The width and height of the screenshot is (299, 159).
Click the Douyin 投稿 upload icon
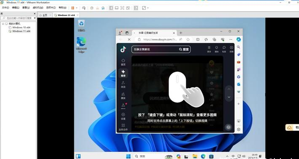pos(231,49)
